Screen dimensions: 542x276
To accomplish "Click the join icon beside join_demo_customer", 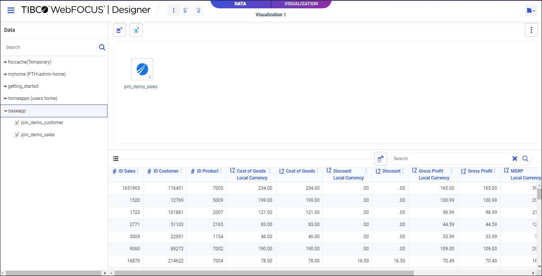I will (17, 123).
